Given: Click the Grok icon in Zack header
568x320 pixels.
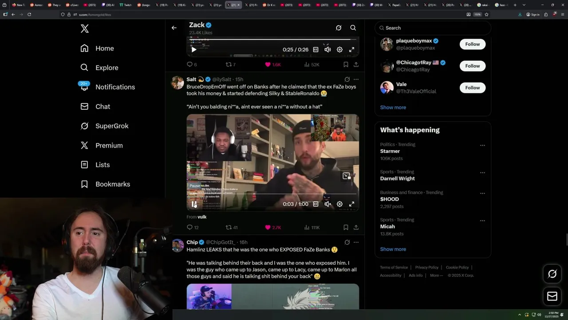Looking at the screenshot, I should tap(339, 28).
